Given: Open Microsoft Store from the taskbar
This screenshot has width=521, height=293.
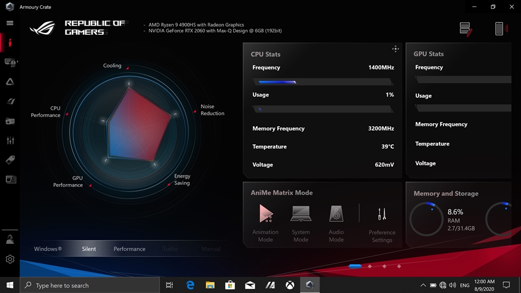Looking at the screenshot, I should tap(230, 285).
